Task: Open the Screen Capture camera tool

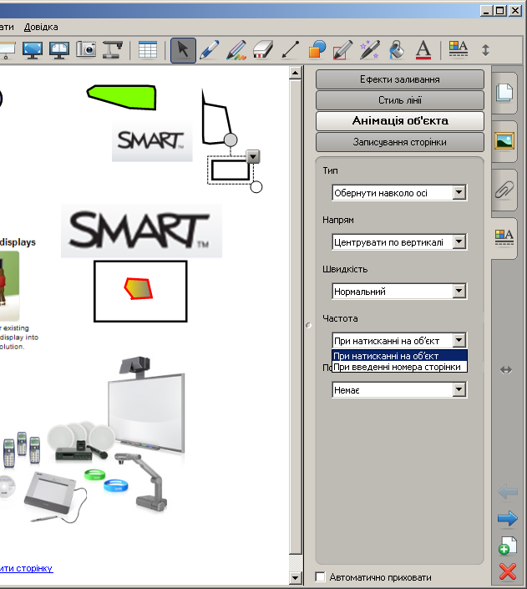Action: (x=86, y=50)
